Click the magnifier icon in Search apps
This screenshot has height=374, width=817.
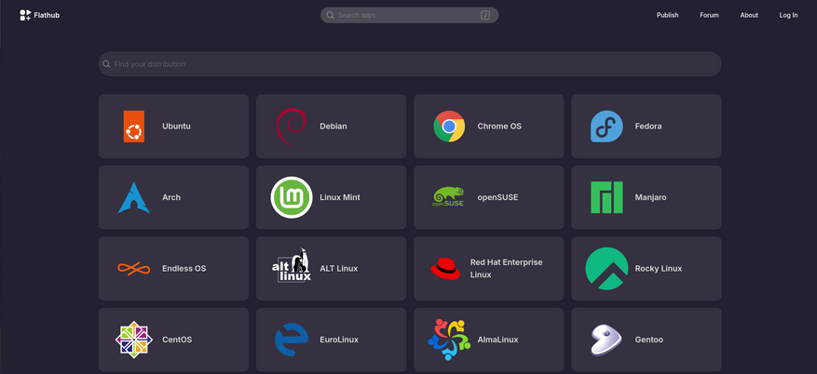point(331,15)
